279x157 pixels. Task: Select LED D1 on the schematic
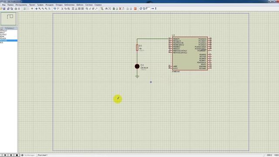point(137,66)
